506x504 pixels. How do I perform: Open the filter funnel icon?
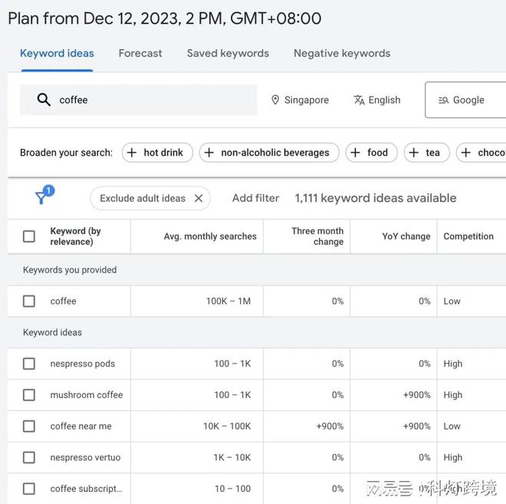point(42,198)
